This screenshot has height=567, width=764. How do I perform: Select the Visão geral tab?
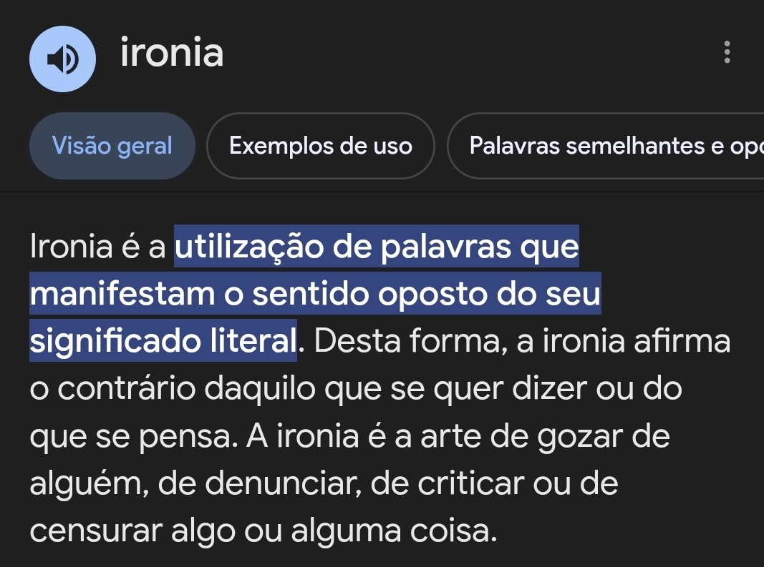pos(112,146)
